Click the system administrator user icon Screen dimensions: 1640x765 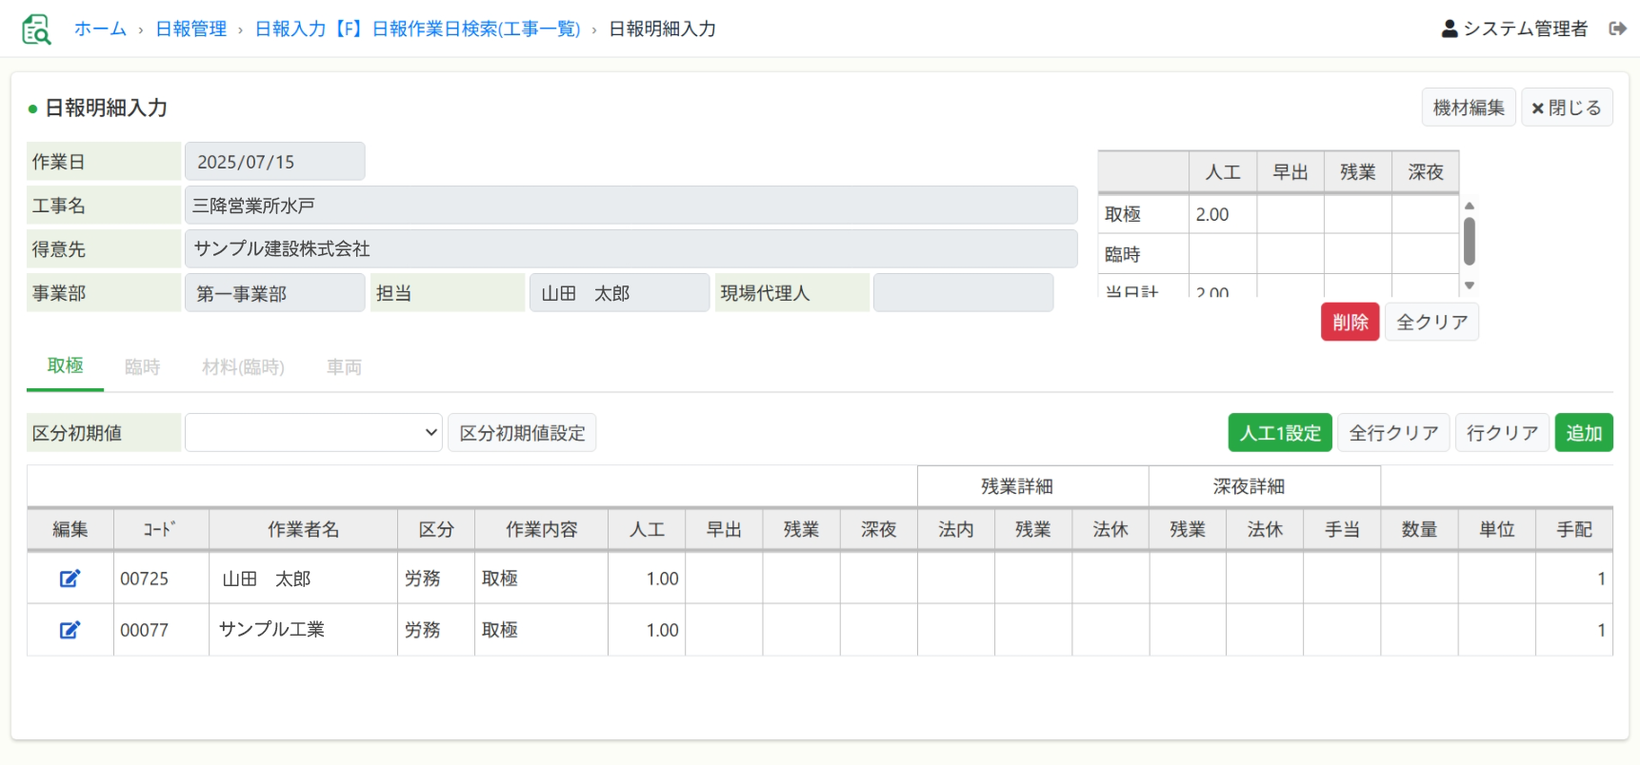(1450, 29)
